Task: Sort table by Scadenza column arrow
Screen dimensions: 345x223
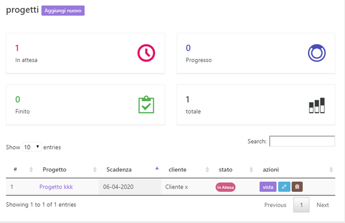Action: pyautogui.click(x=157, y=169)
